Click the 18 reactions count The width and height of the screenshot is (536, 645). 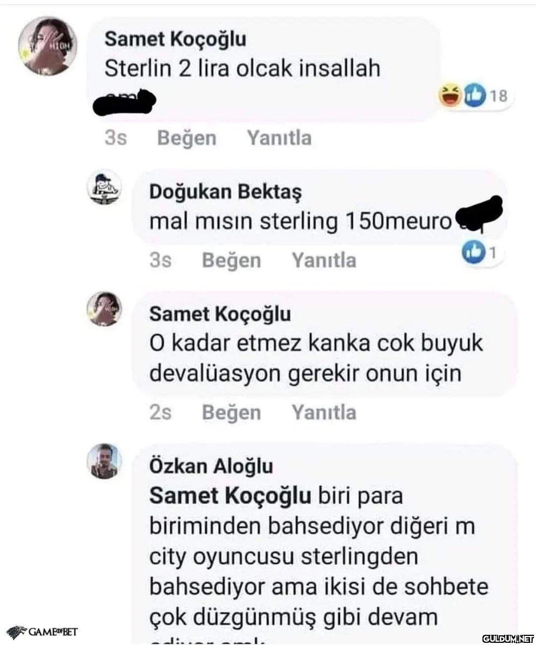pyautogui.click(x=498, y=96)
